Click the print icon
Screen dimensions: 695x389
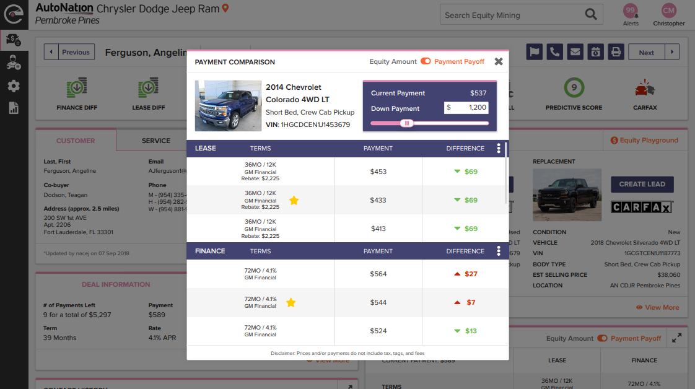[x=616, y=52]
